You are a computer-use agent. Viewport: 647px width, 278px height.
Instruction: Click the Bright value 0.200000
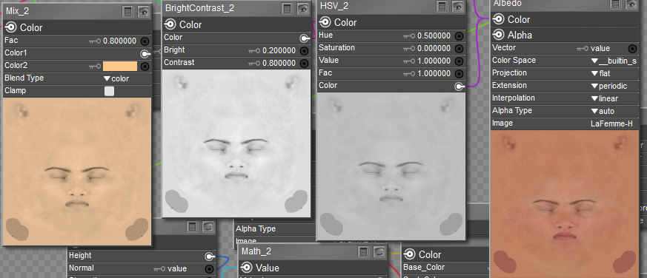coord(279,51)
